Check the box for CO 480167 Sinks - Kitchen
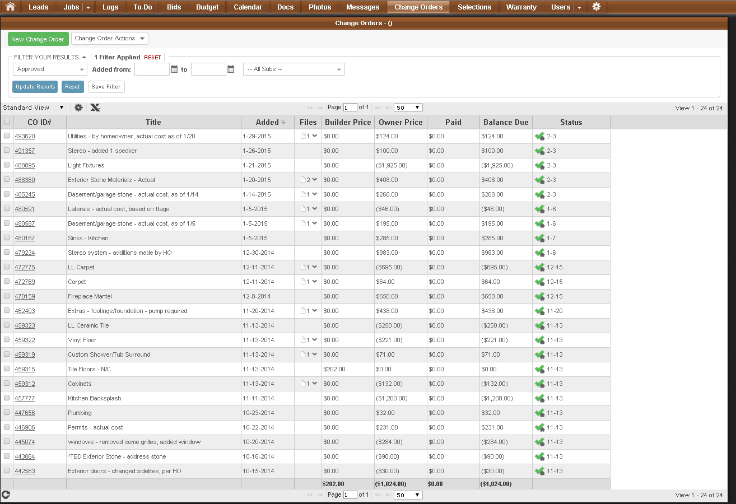Screen dimensions: 736x504 pos(7,237)
